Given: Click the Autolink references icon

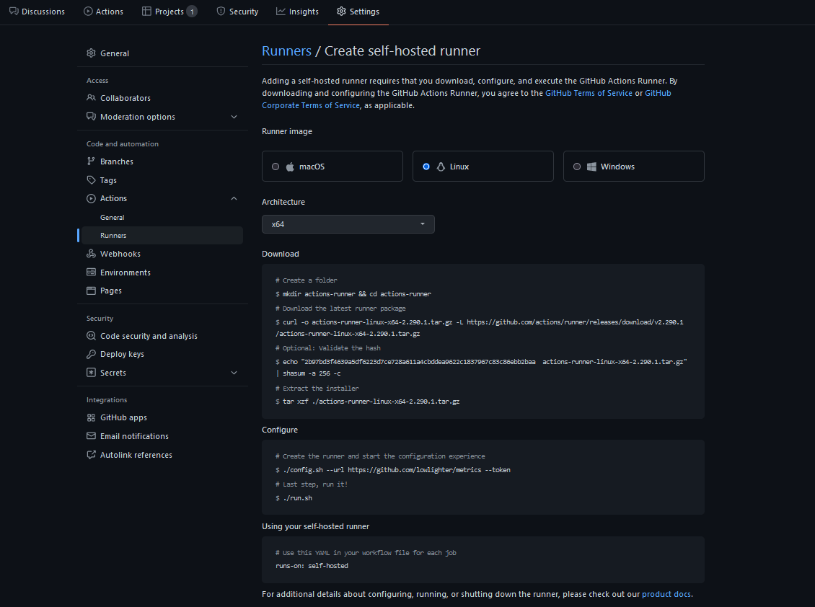Looking at the screenshot, I should 92,454.
